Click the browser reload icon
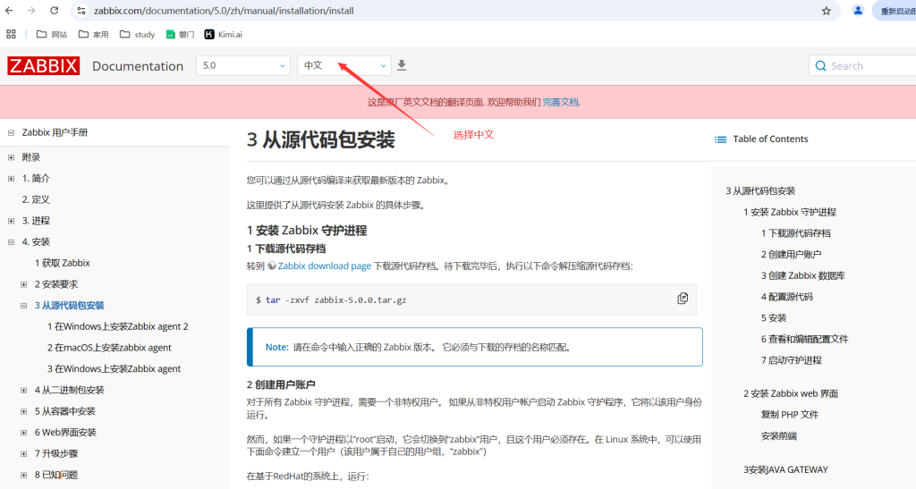This screenshot has width=916, height=489. [x=55, y=11]
